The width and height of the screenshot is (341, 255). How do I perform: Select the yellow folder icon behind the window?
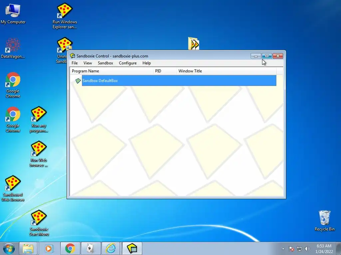point(193,43)
